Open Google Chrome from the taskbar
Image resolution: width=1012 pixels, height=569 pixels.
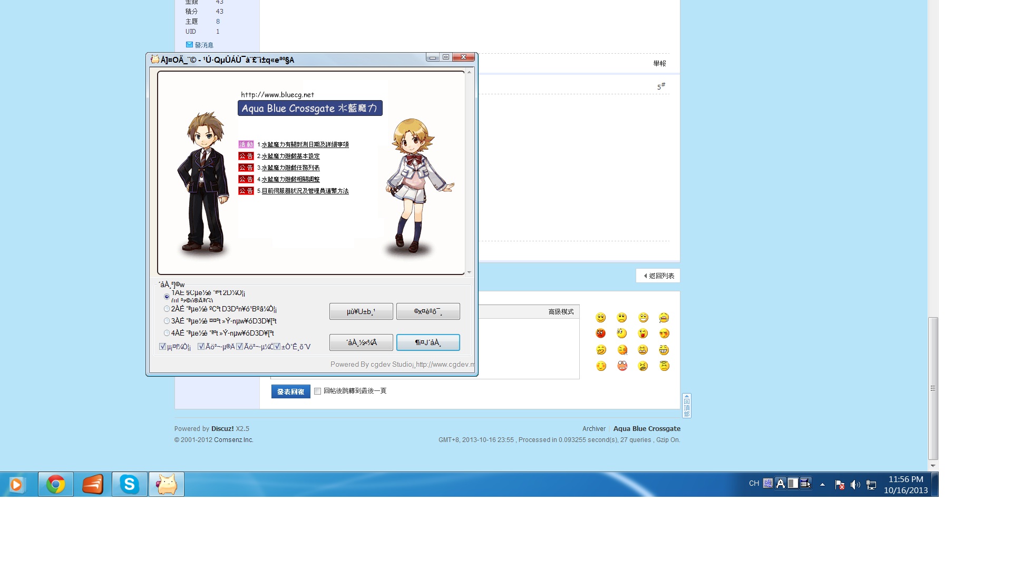pos(56,484)
